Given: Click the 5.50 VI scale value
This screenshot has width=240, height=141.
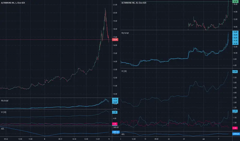Looking at the screenshot, I should tap(235, 78).
